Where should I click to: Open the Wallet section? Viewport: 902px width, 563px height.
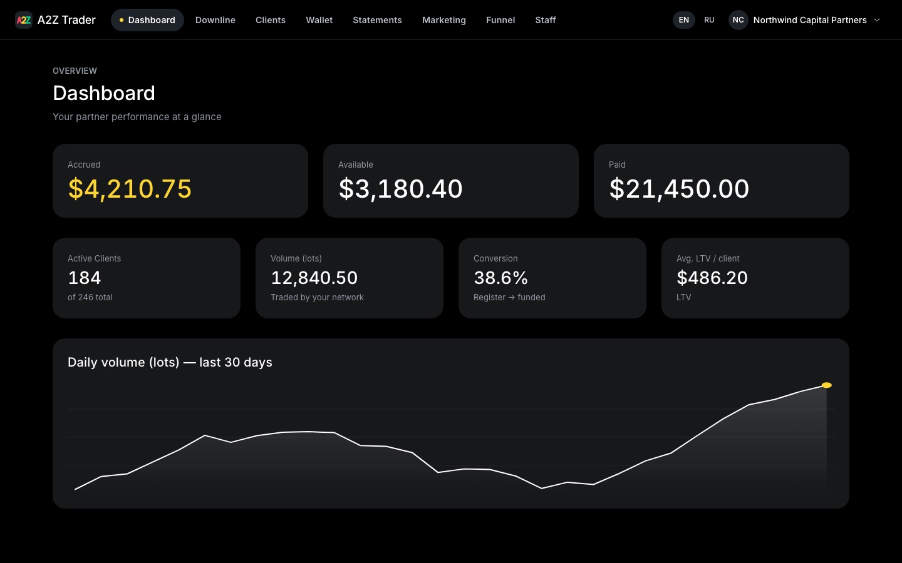(319, 20)
